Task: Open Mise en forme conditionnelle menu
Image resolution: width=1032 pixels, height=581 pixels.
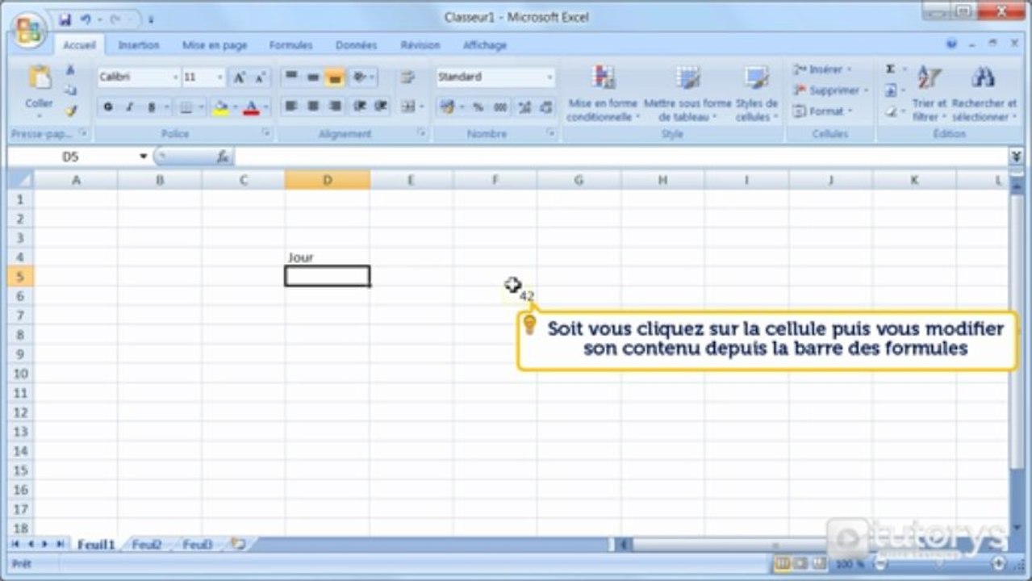Action: click(x=603, y=94)
